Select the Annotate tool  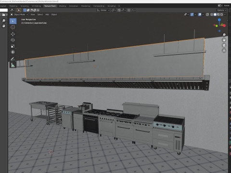pos(13,59)
